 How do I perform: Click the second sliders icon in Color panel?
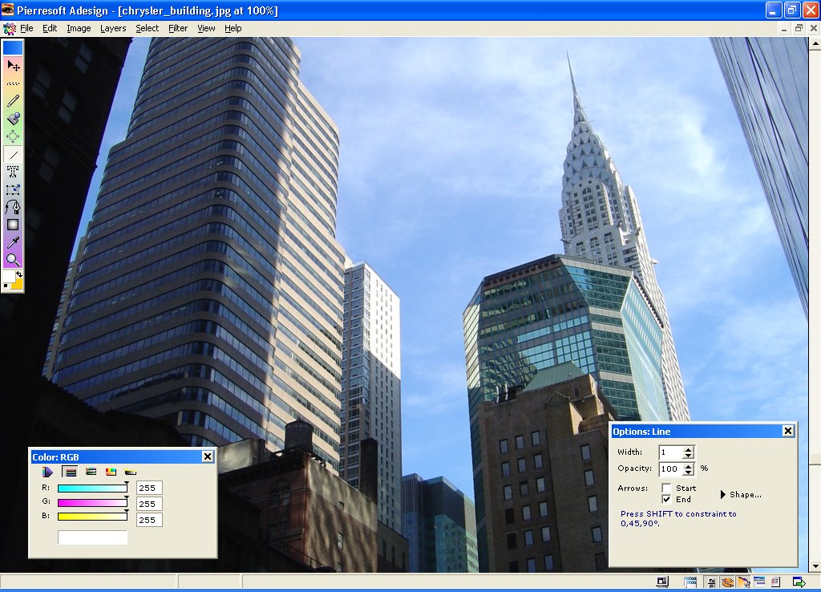coord(91,472)
